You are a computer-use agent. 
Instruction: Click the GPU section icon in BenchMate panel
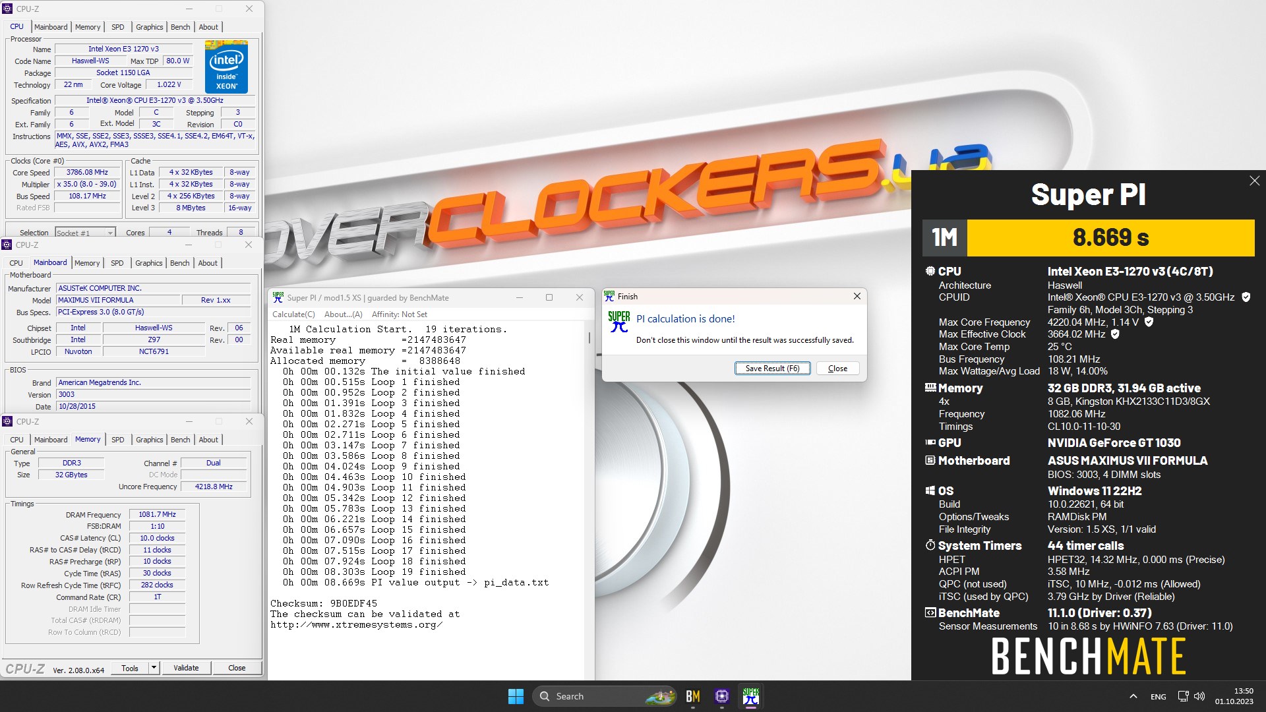[x=930, y=442]
